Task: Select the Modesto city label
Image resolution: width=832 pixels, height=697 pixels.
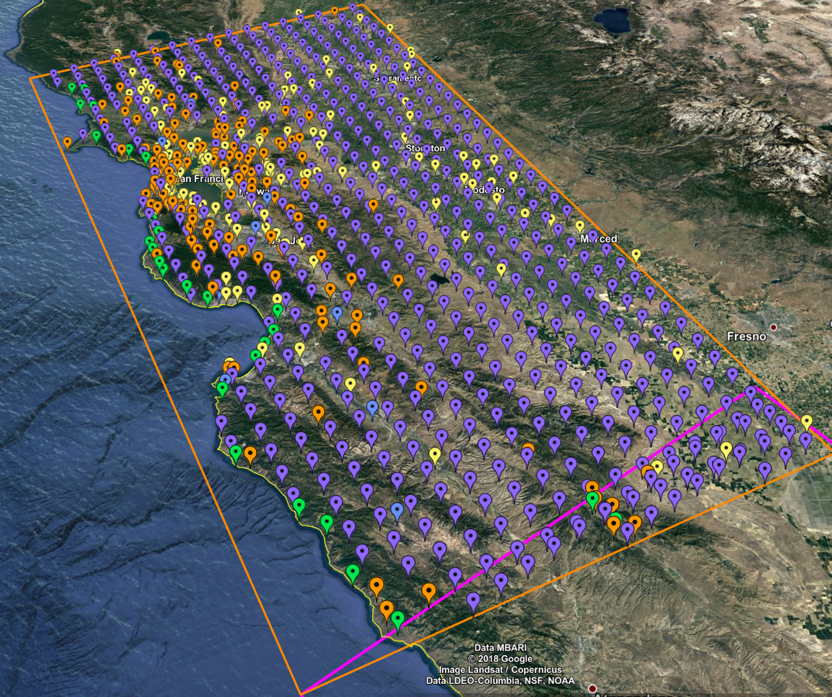Action: point(485,189)
